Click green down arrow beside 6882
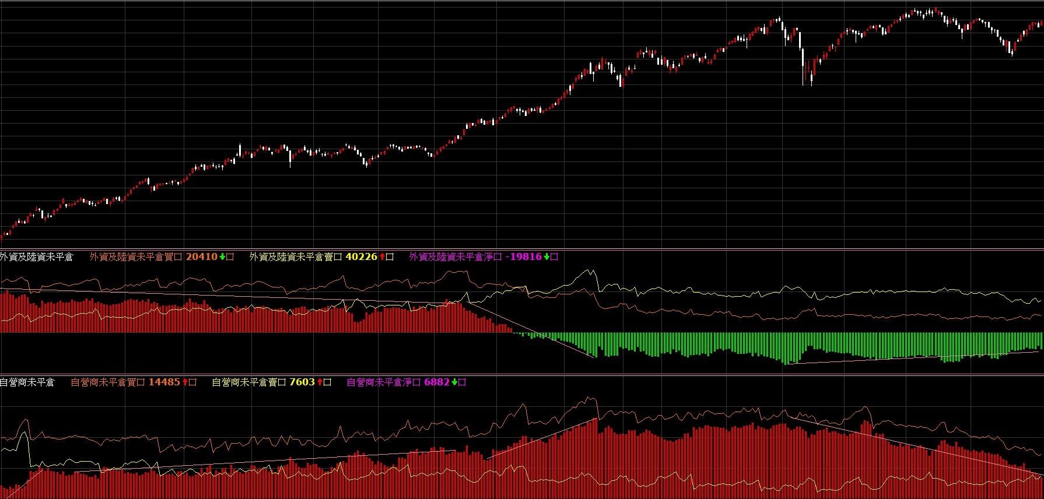This screenshot has width=1044, height=499. pos(454,382)
